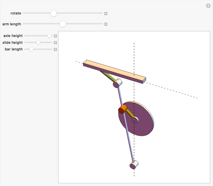The image size is (213, 186).
Task: Click the axle height slider thumb
Action: click(50, 36)
